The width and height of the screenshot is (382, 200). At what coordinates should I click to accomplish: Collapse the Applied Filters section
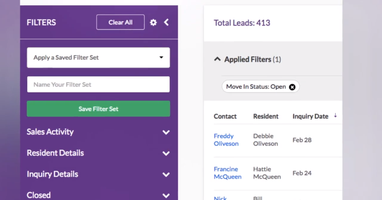tap(218, 60)
